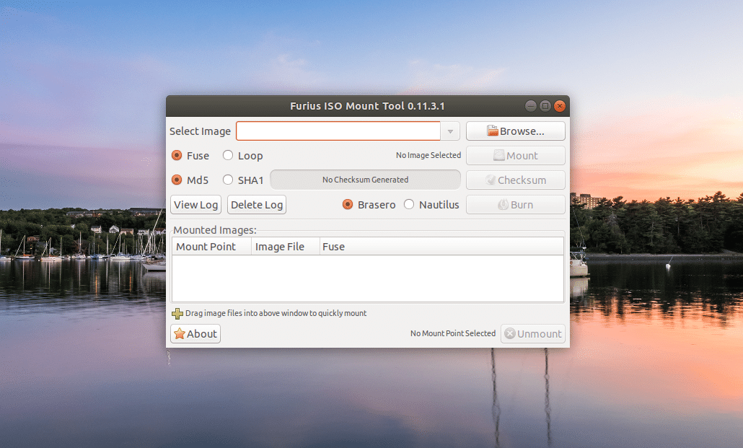Click the disc icon on the Mount button
Screen dimensions: 743x448
pos(499,155)
